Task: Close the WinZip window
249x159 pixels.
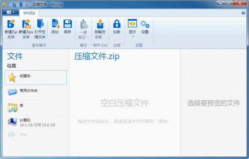Action: point(240,3)
